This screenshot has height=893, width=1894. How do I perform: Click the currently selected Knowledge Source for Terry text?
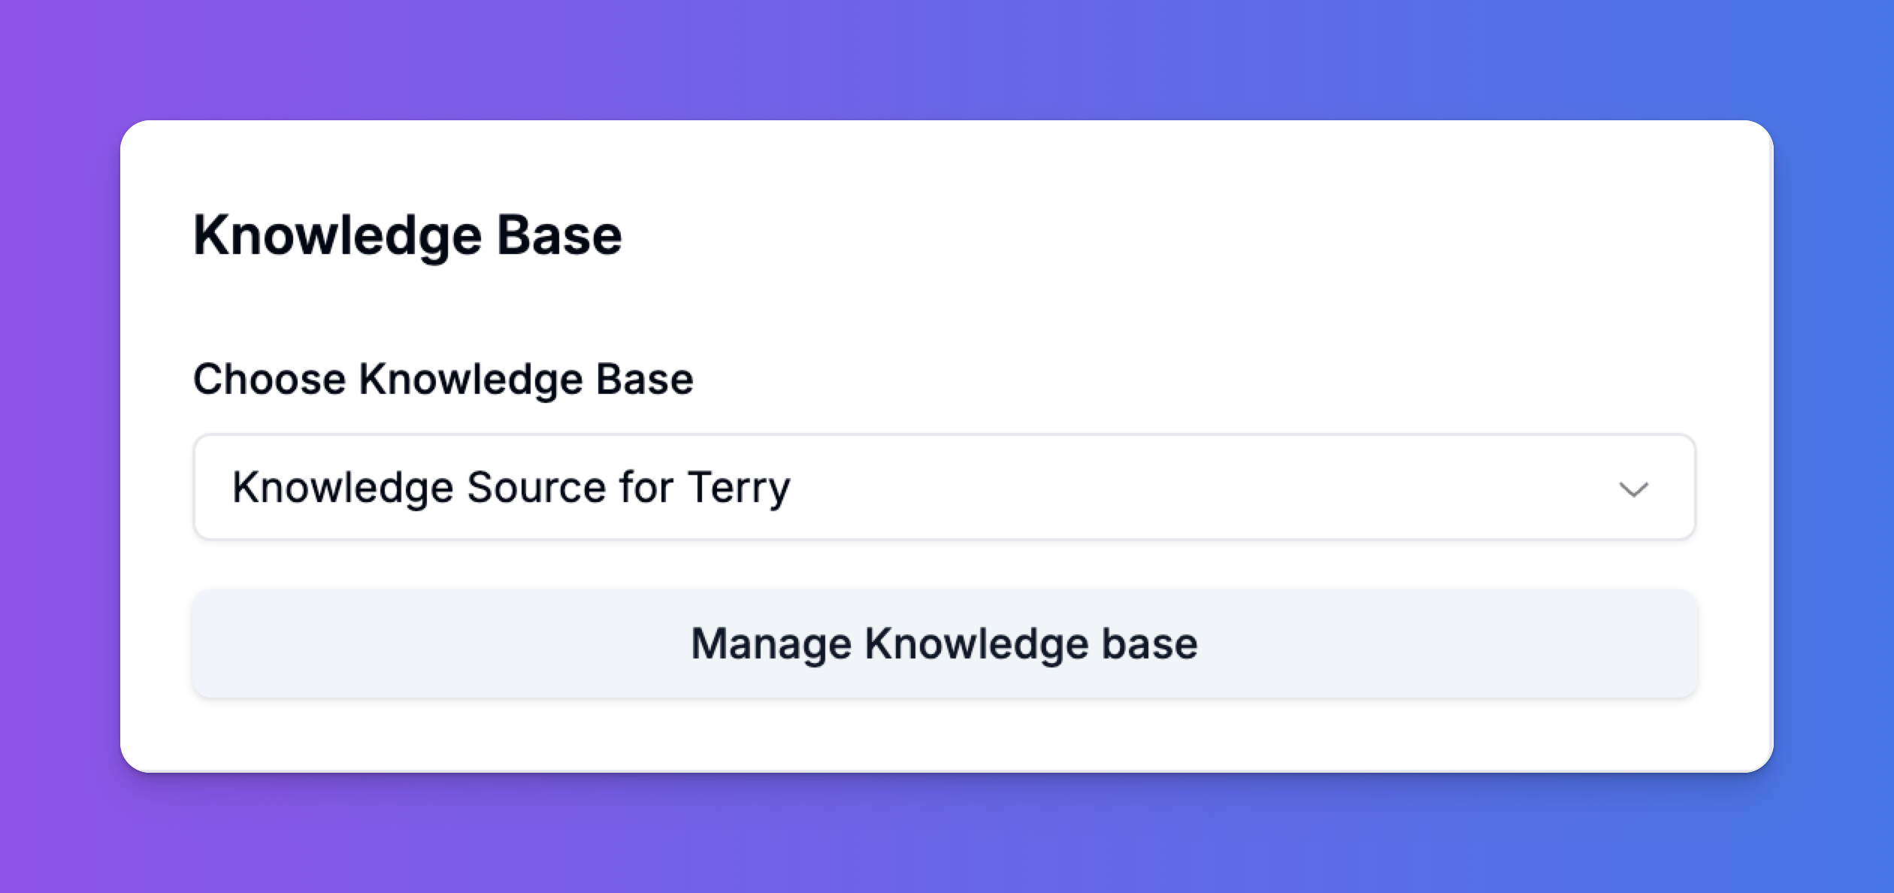pyautogui.click(x=511, y=487)
